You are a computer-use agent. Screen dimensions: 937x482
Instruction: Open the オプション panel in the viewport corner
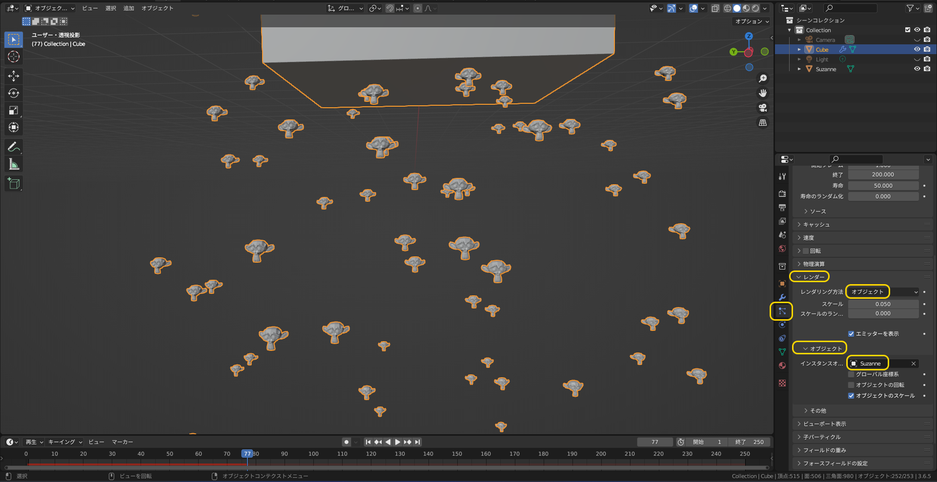752,21
